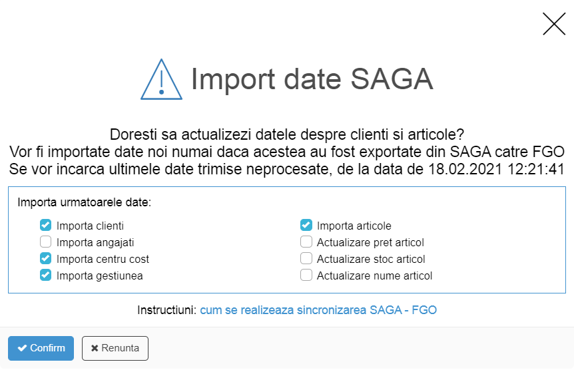The image size is (574, 370).
Task: Enable the Importa angajati option
Action: tap(46, 242)
